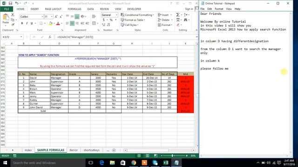Click the Insert cells button
The width and height of the screenshot is (298, 167).
point(164,15)
